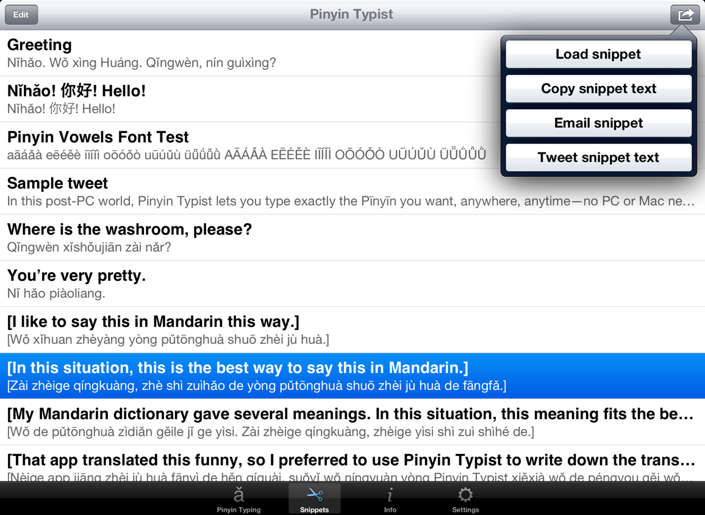Select the Greeting snippet
Viewport: 705px width, 515px height.
tap(183, 52)
